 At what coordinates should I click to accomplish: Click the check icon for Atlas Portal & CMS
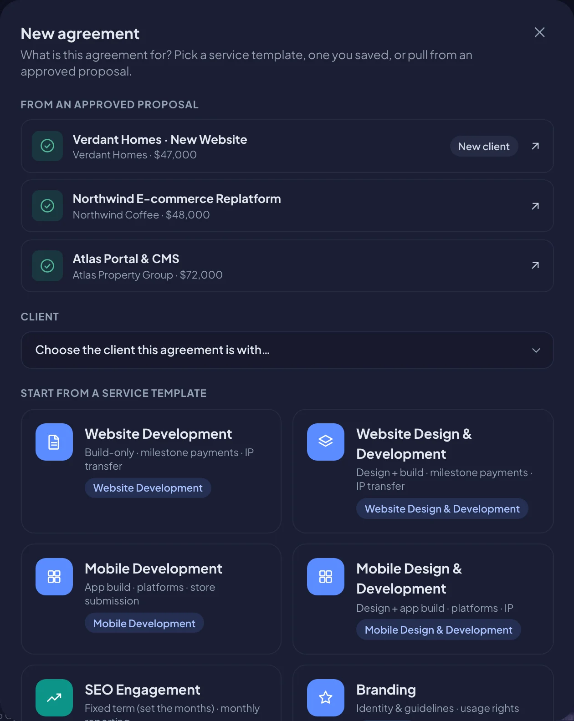pyautogui.click(x=47, y=266)
